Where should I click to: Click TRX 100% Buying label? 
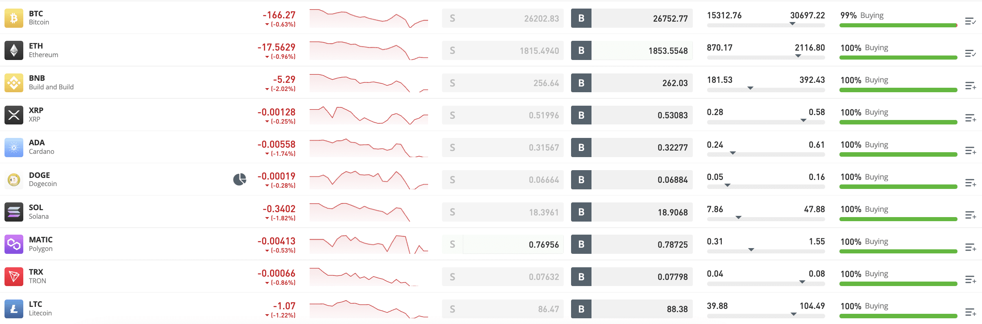pyautogui.click(x=864, y=274)
